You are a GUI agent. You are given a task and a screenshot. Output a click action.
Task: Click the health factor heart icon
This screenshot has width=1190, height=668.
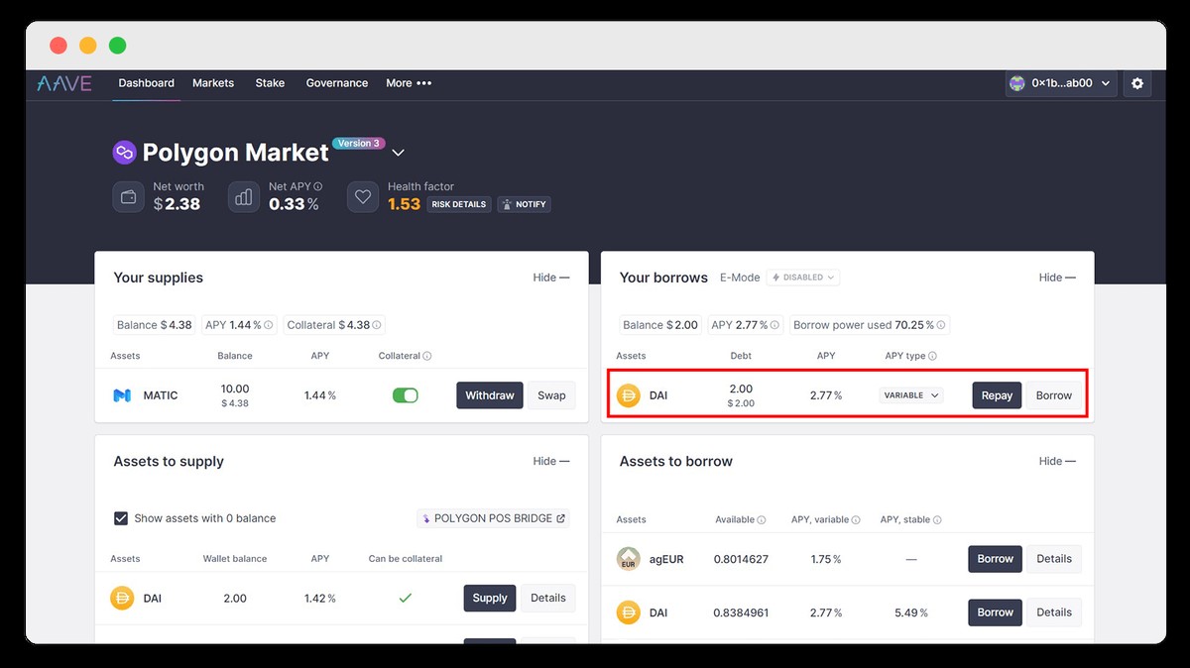[x=363, y=197]
